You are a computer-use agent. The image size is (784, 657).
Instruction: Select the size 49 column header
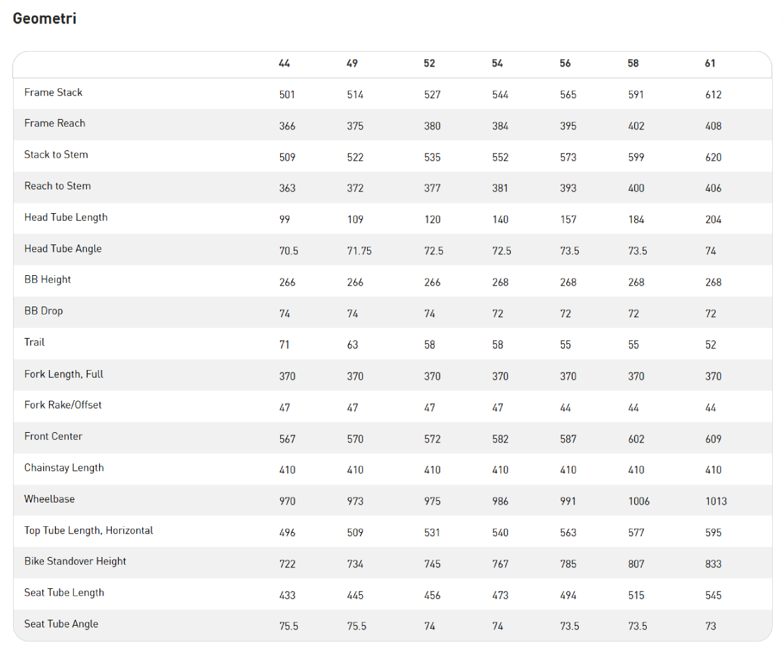(x=352, y=63)
